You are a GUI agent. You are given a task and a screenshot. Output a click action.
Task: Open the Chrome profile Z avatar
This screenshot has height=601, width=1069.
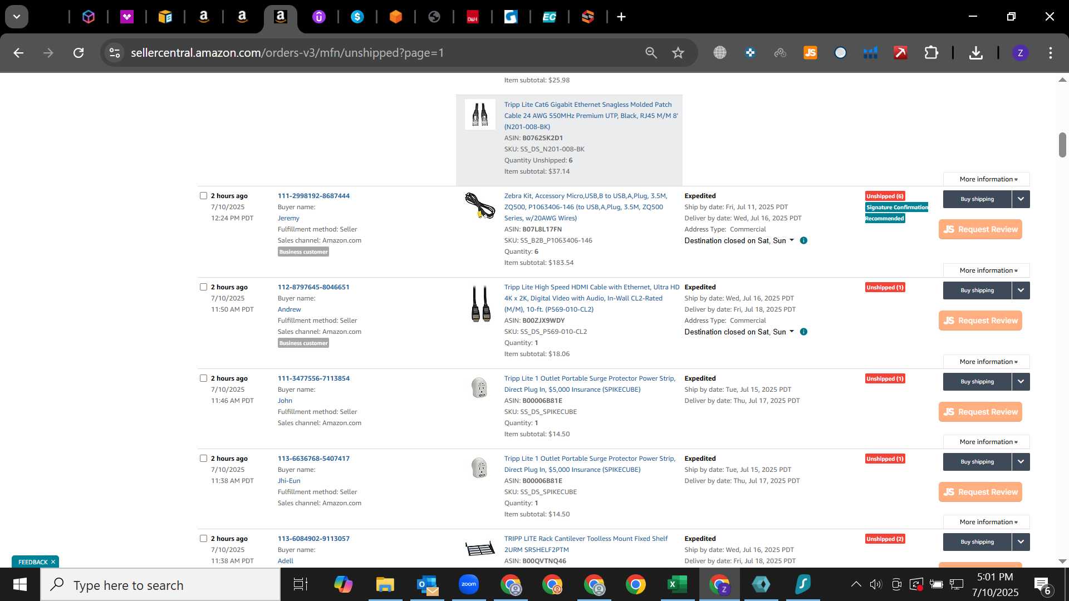1020,53
